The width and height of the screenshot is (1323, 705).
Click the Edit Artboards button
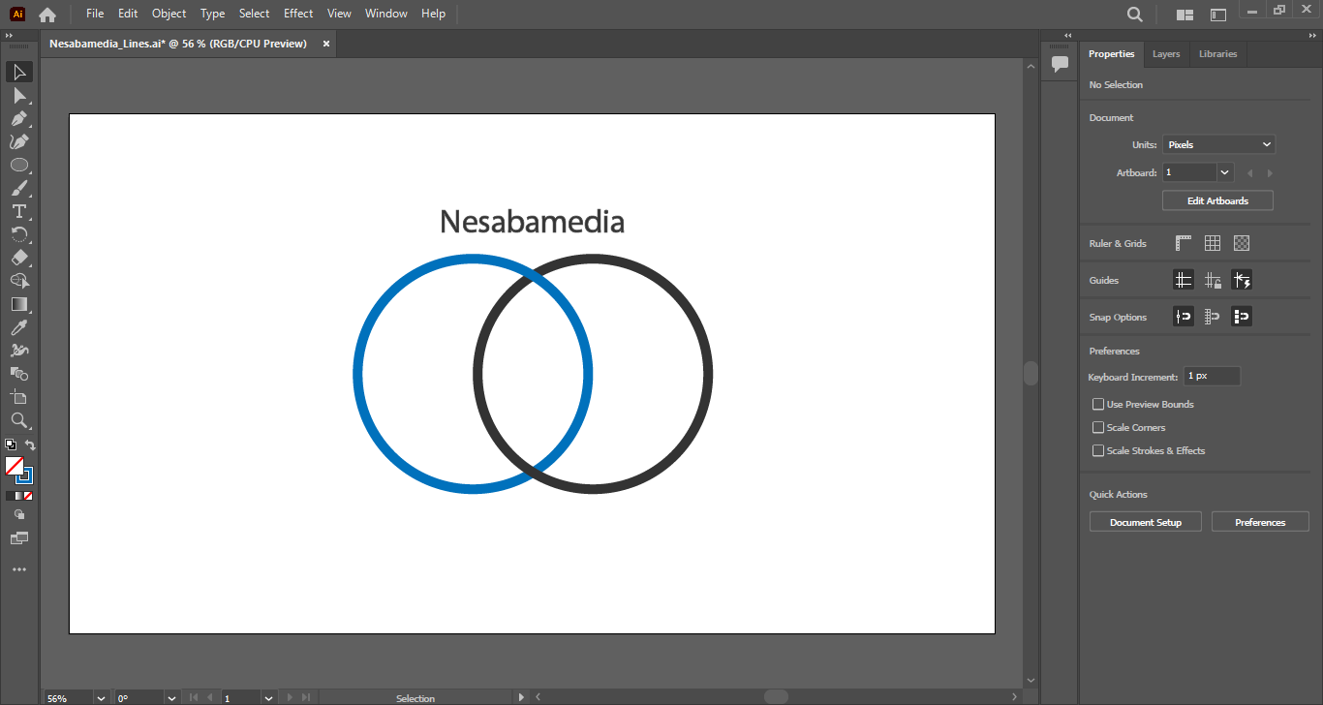(1217, 200)
